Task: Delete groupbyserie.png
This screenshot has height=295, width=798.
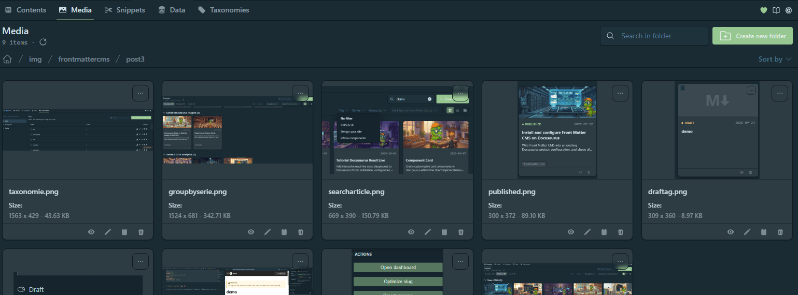Action: [x=300, y=232]
